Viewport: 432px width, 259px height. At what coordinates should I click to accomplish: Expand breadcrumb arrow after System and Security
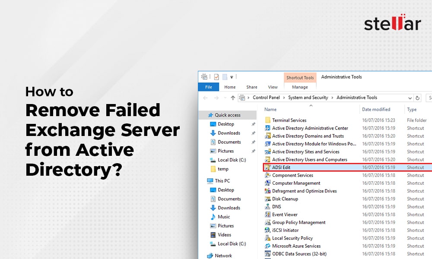(332, 98)
